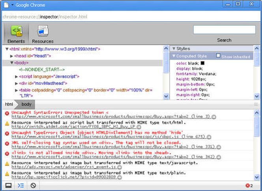Click the SyntaxError red error icon
The width and height of the screenshot is (262, 191).
pos(7,114)
